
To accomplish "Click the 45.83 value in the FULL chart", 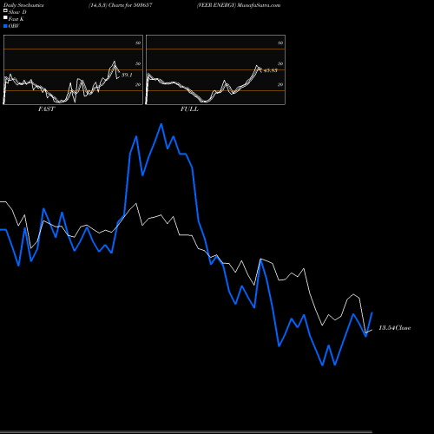I will [x=270, y=70].
